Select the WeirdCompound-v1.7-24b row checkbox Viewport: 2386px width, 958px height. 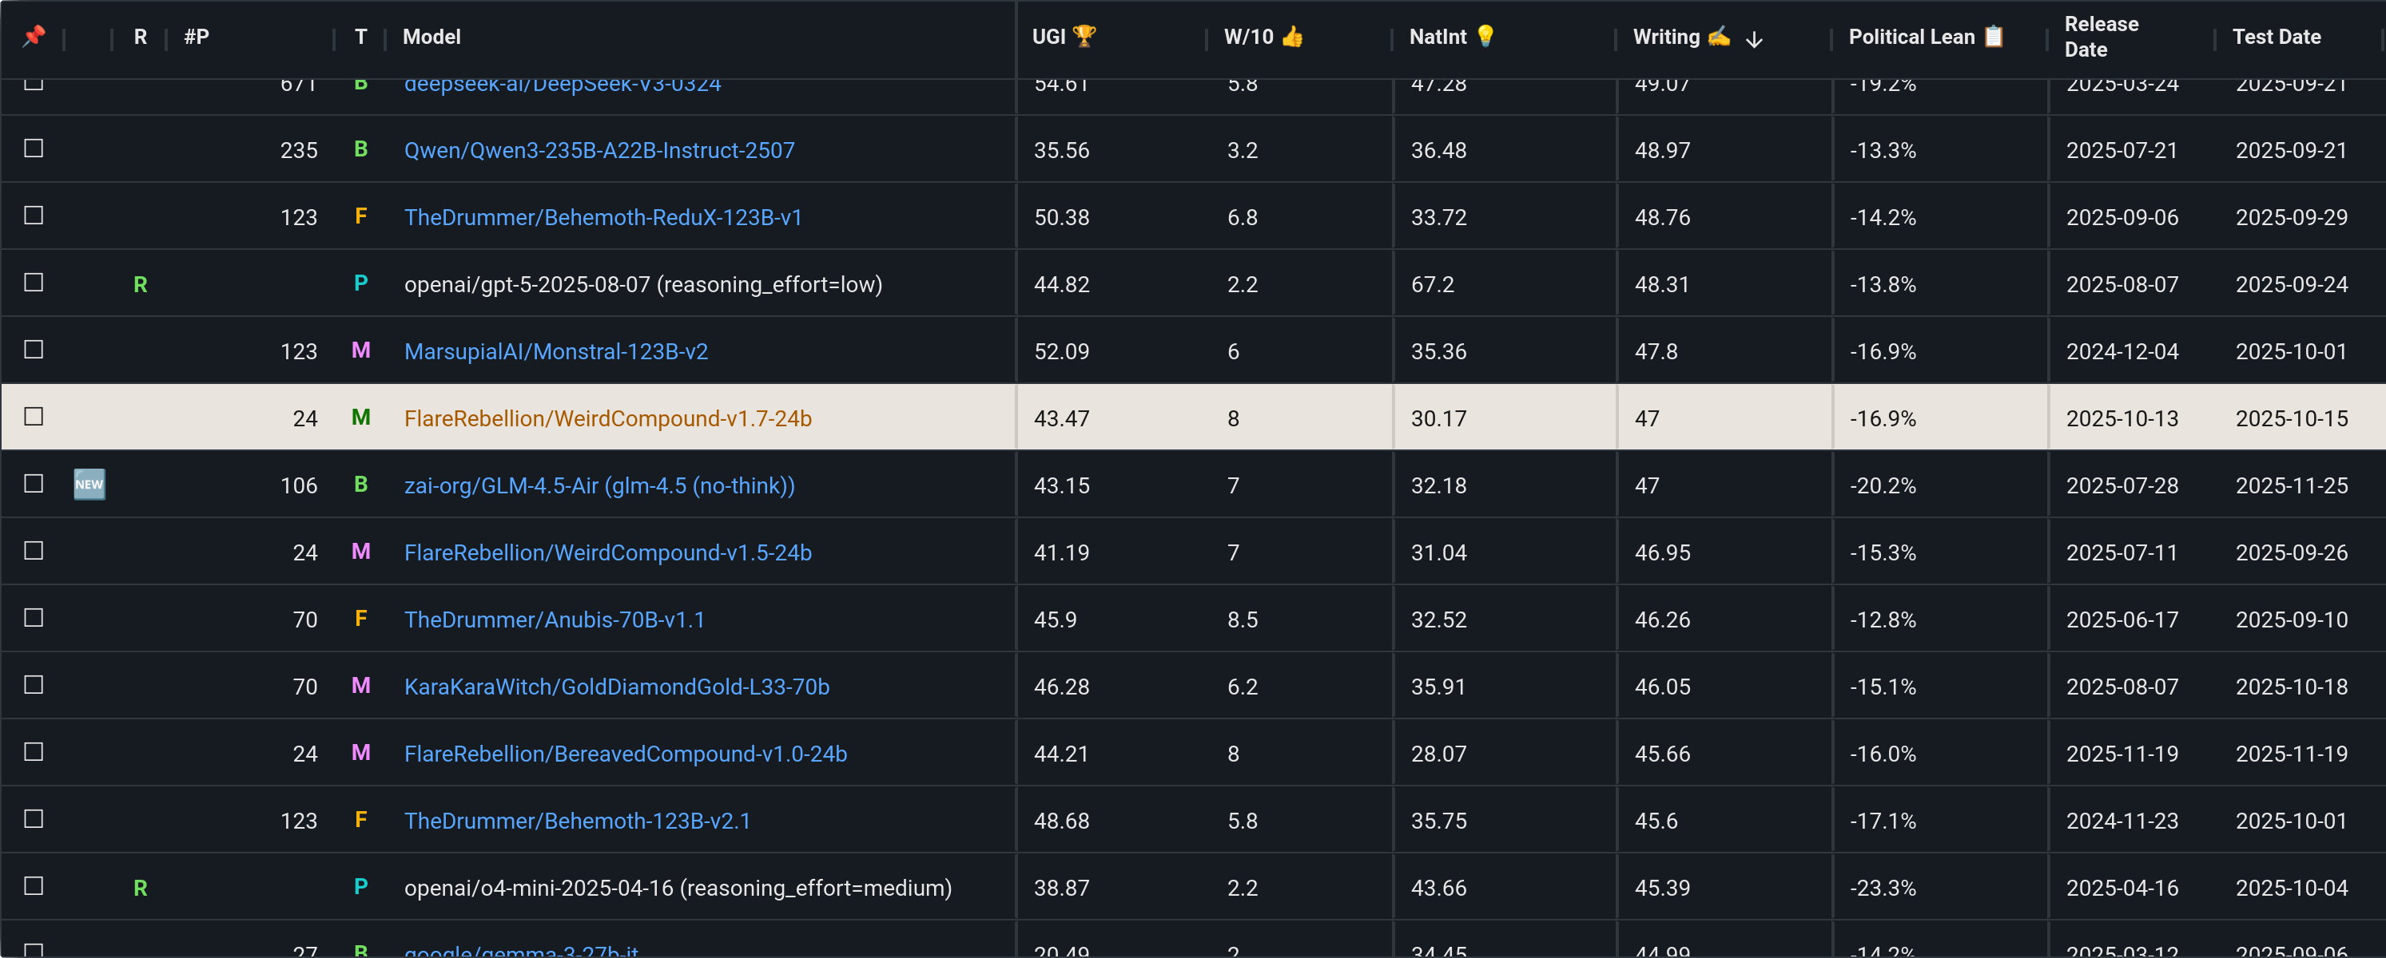[34, 417]
